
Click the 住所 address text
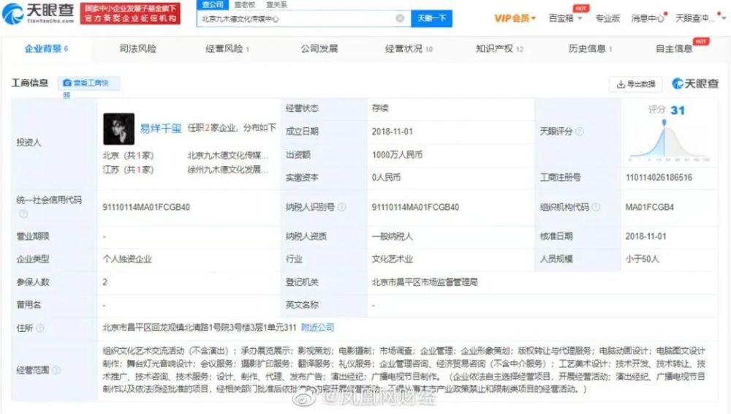[200, 328]
